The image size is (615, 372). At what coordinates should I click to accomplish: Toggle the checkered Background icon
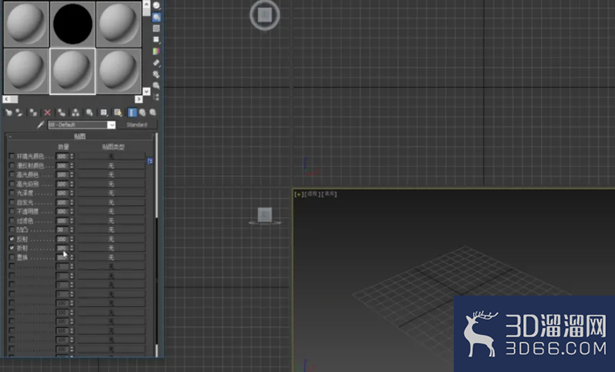(156, 28)
